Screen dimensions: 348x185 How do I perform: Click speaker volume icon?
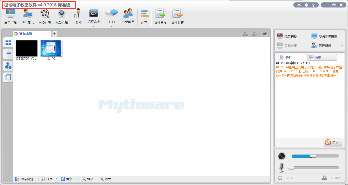pyautogui.click(x=282, y=156)
